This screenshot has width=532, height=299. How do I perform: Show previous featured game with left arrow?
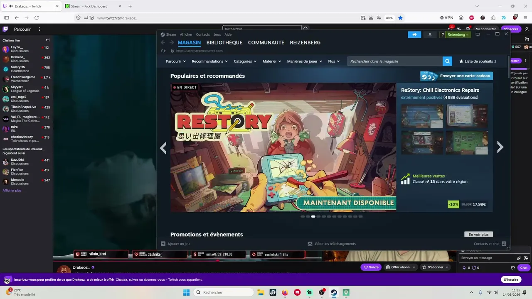click(x=163, y=148)
